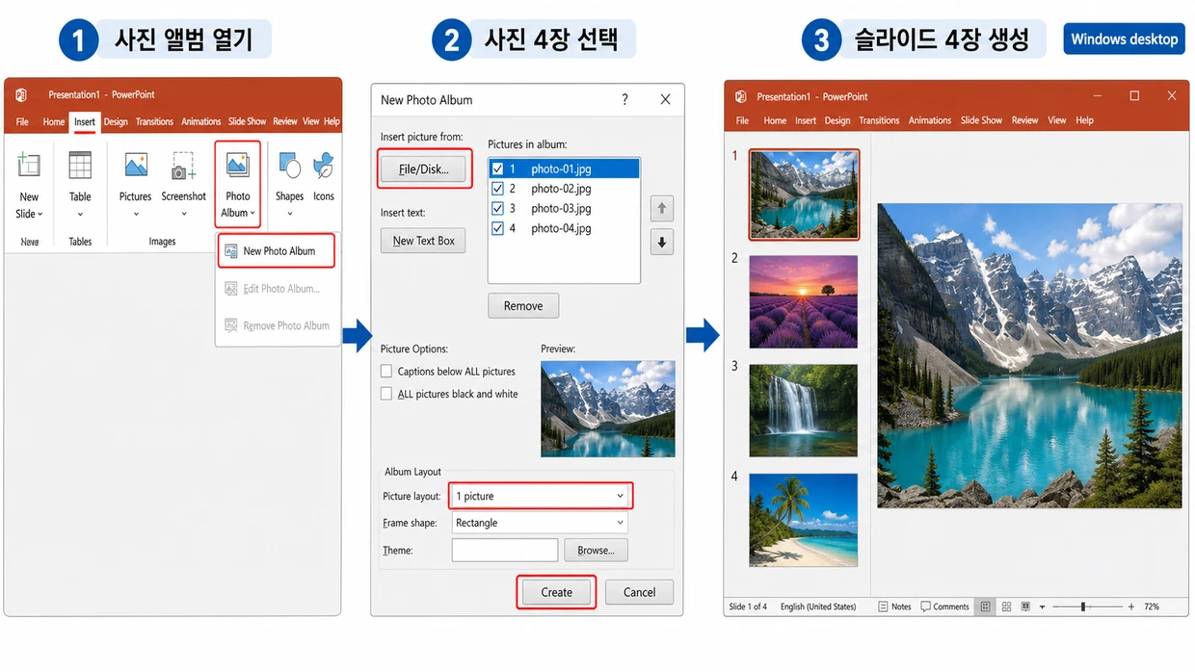1195x672 pixels.
Task: Open the Transitions tab in the slide thumbnails window
Action: (879, 120)
